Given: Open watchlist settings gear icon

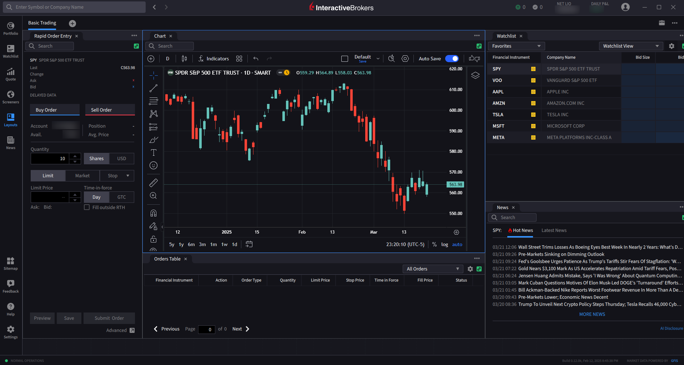Looking at the screenshot, I should (672, 46).
